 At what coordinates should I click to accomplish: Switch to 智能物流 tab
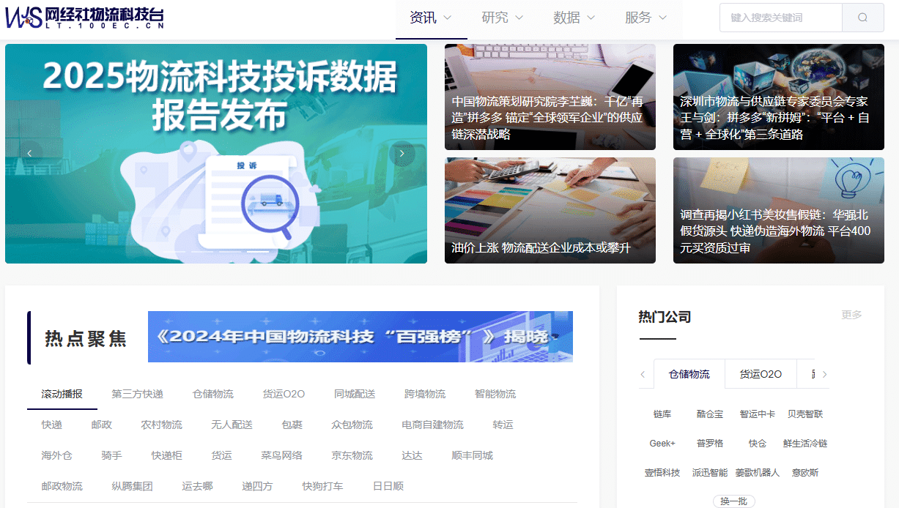pos(495,394)
